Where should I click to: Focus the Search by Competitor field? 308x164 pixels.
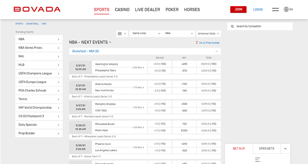pos(260,26)
